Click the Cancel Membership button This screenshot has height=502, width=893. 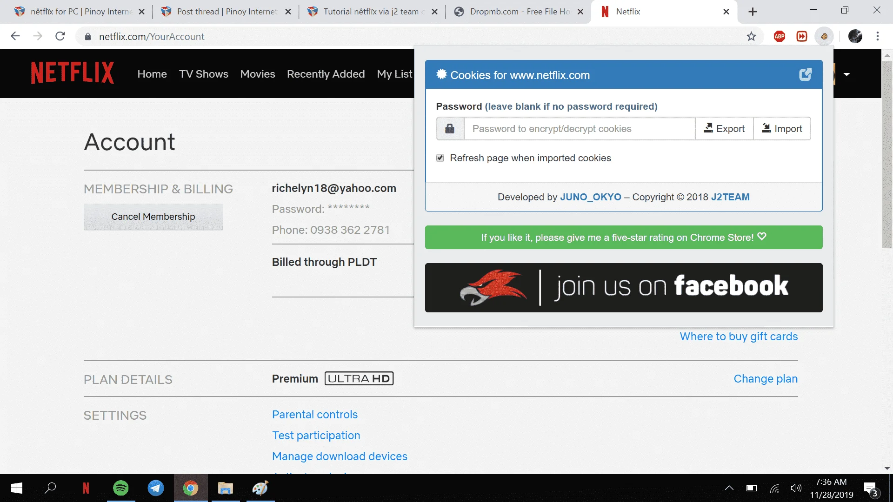click(153, 217)
